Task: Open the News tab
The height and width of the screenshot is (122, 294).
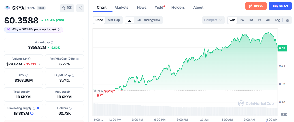Action: (x=141, y=8)
